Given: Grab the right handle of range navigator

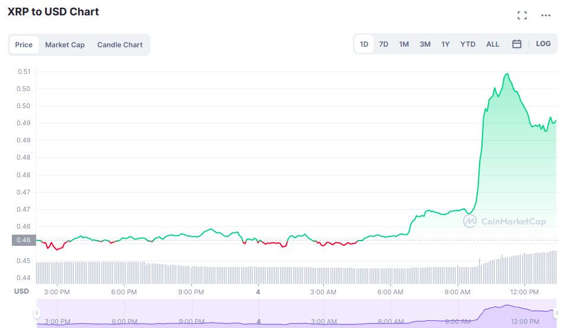Looking at the screenshot, I should (x=557, y=313).
